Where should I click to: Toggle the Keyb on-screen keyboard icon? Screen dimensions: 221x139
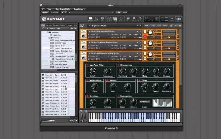tap(115, 19)
